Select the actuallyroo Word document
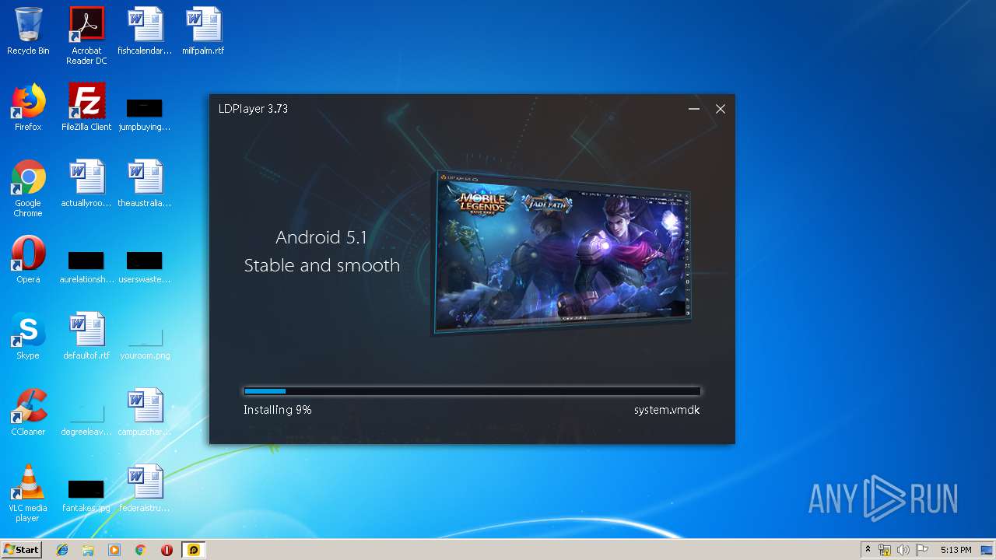Screen dimensions: 996x560 point(86,184)
